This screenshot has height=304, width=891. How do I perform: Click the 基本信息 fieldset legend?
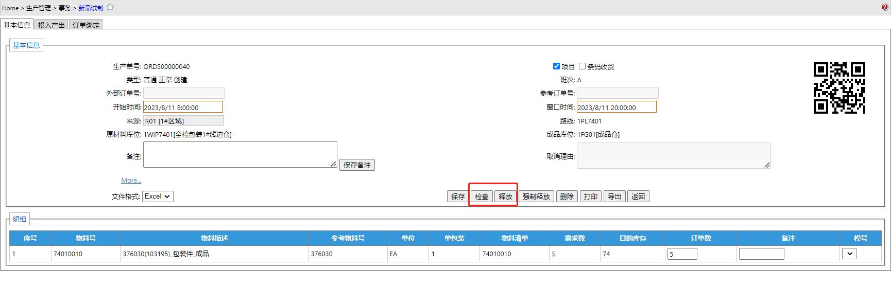(x=26, y=45)
